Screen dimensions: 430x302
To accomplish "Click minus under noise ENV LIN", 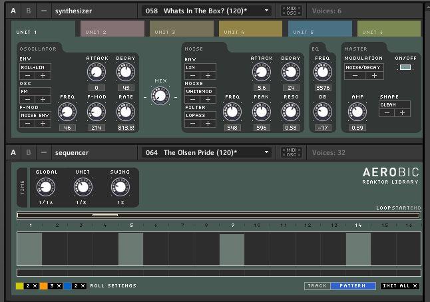I will click(192, 76).
